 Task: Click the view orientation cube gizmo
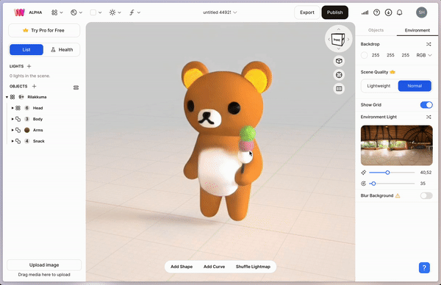(338, 40)
